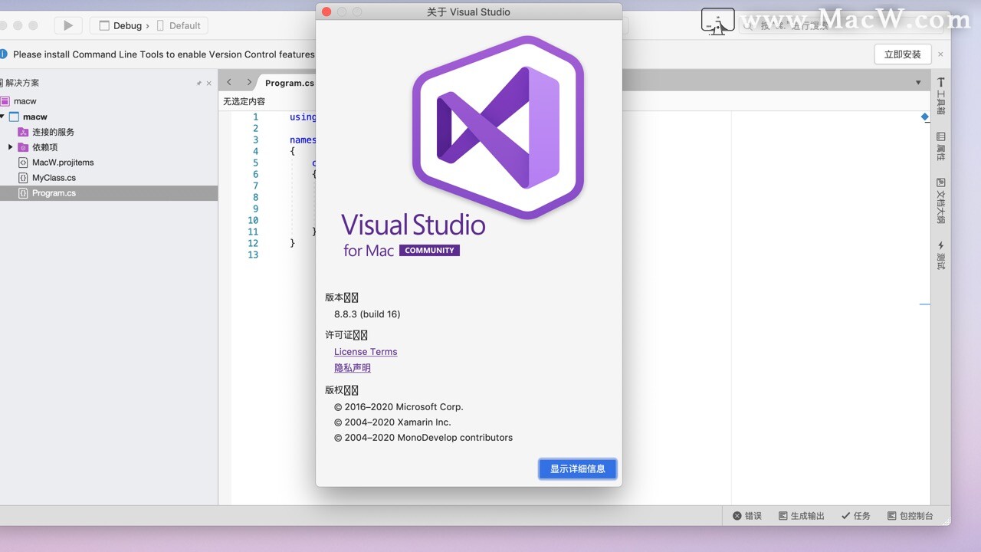
Task: Show the 生成输出 (Build Output) pad
Action: point(802,515)
